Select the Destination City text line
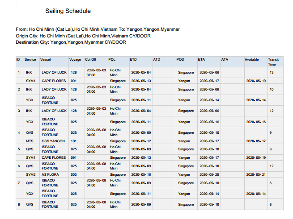 (x=71, y=42)
